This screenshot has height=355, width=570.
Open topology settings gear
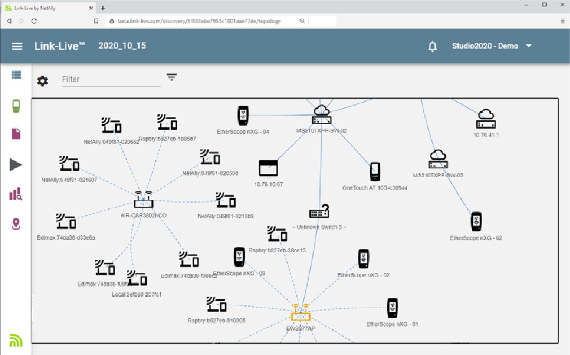[42, 81]
